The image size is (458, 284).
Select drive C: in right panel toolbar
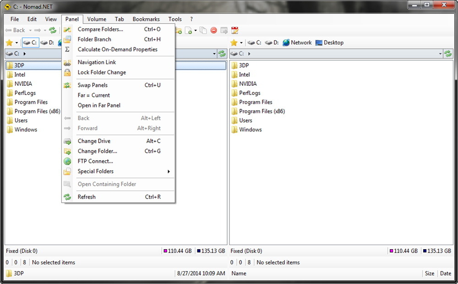(x=254, y=43)
